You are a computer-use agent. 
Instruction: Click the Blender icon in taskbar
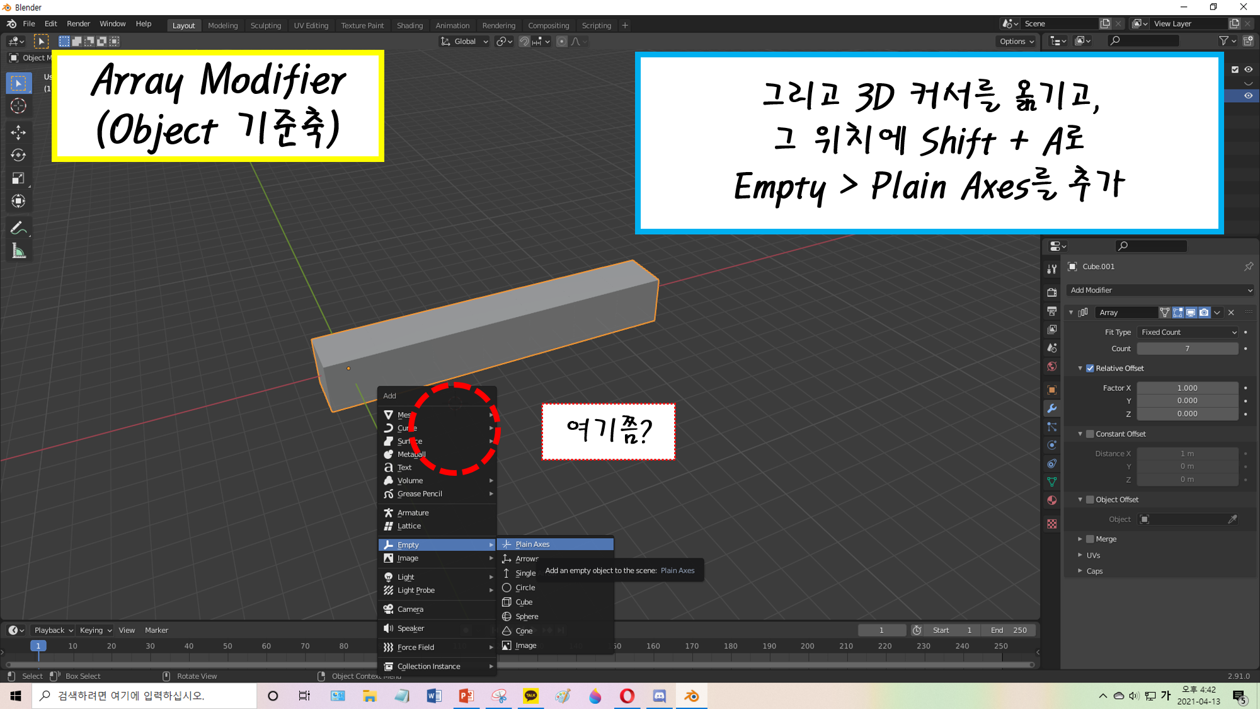[692, 696]
